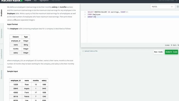The image size is (179, 101).
Task: Click the 'Column' header cell
Action: point(16,37)
